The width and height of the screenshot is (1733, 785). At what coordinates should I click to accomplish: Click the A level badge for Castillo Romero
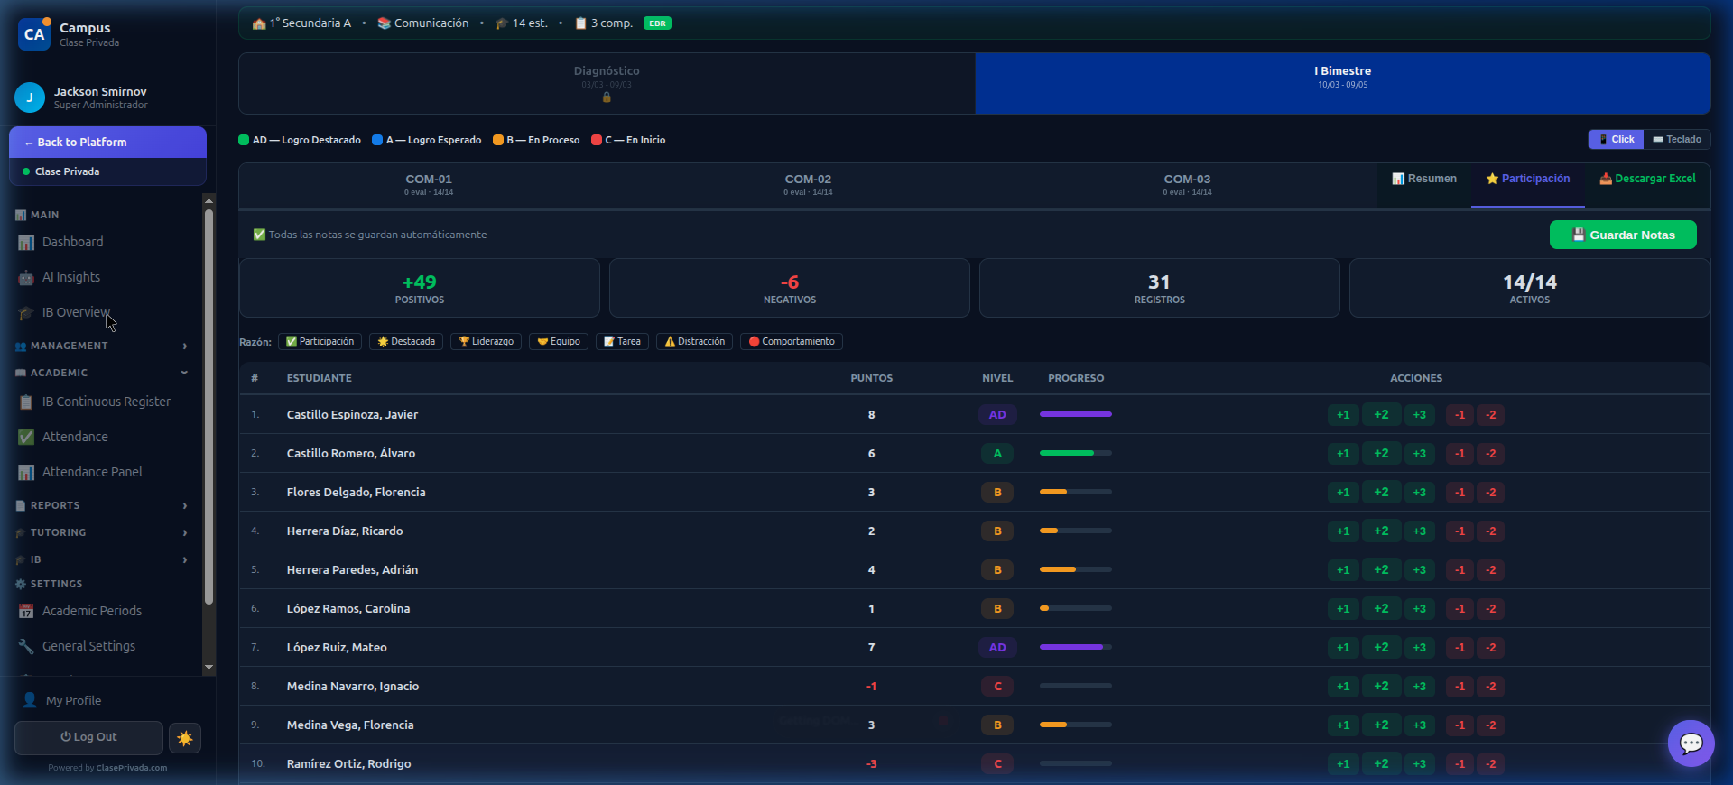(x=997, y=454)
